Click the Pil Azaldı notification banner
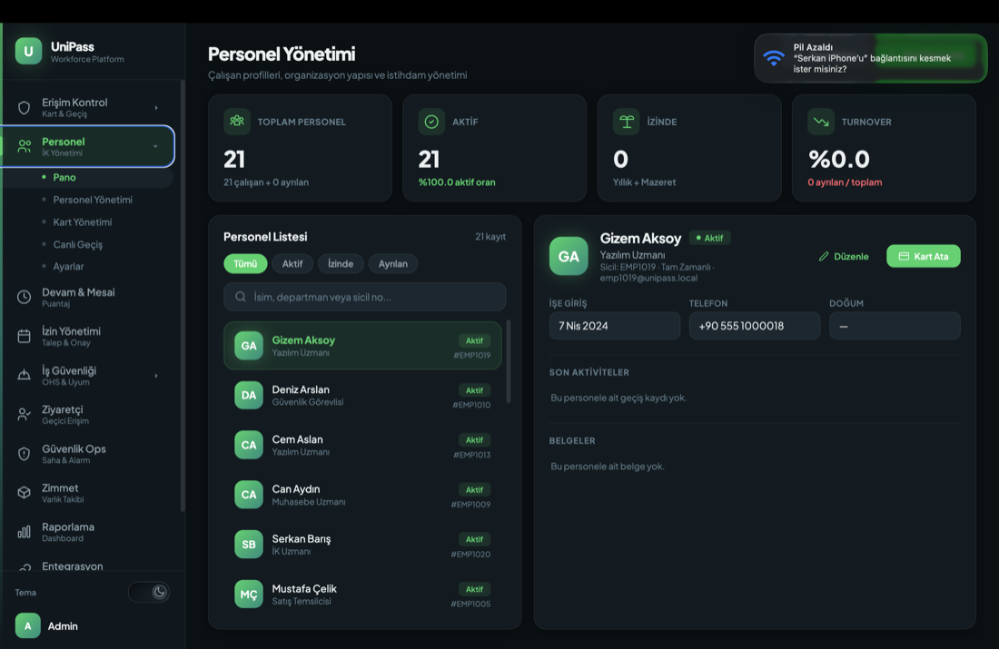Viewport: 999px width, 649px height. [x=870, y=58]
